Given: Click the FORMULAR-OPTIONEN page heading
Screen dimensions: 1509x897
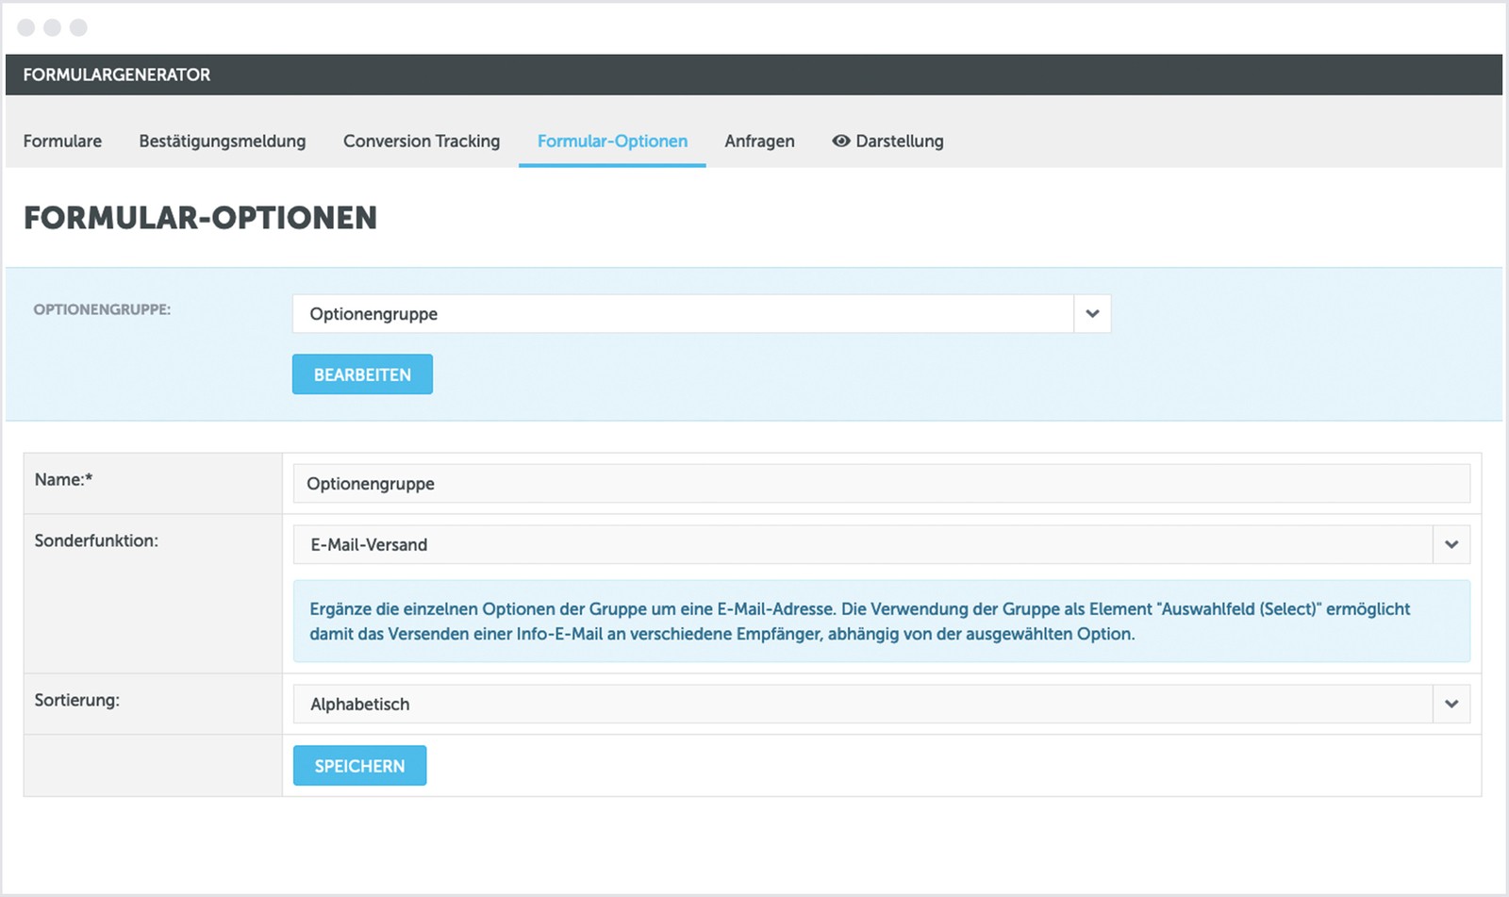Looking at the screenshot, I should tap(200, 219).
